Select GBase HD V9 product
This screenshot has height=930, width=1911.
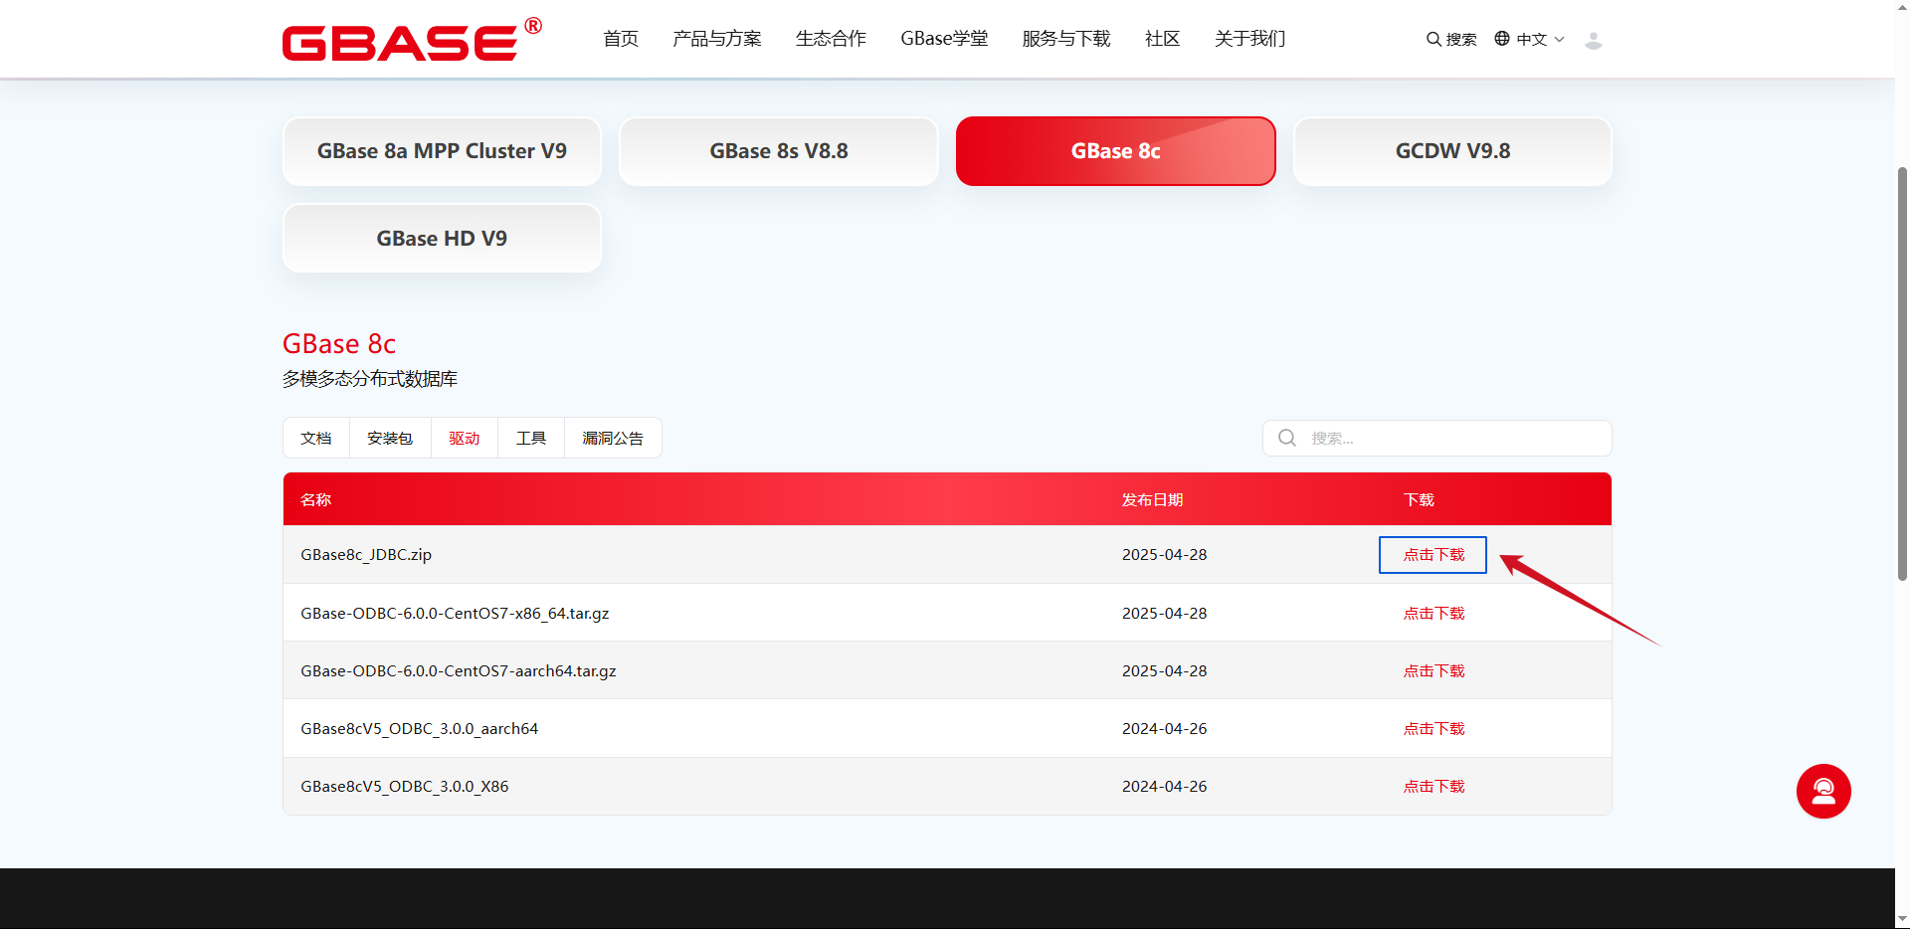pos(442,239)
